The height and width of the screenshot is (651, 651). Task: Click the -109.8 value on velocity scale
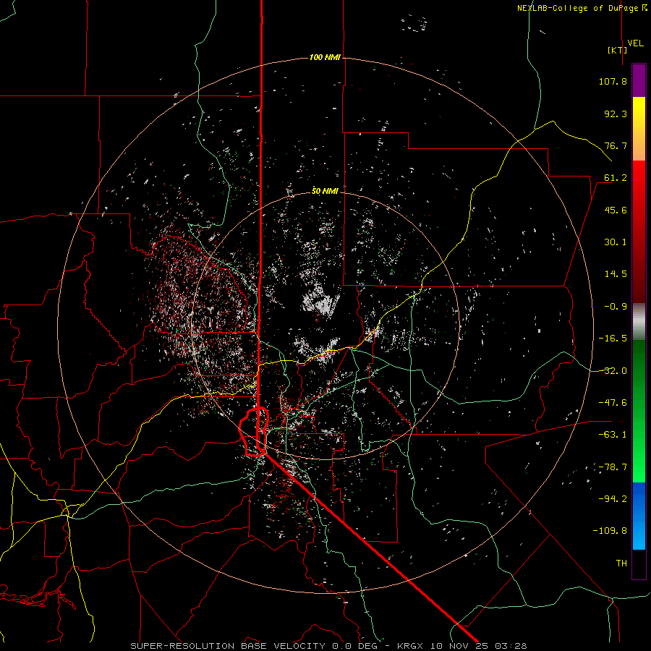pyautogui.click(x=610, y=531)
